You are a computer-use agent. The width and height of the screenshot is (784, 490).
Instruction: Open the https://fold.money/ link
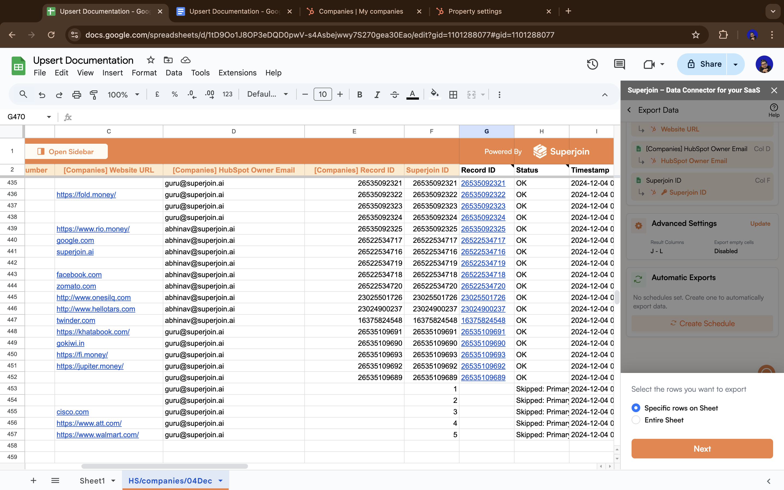86,194
